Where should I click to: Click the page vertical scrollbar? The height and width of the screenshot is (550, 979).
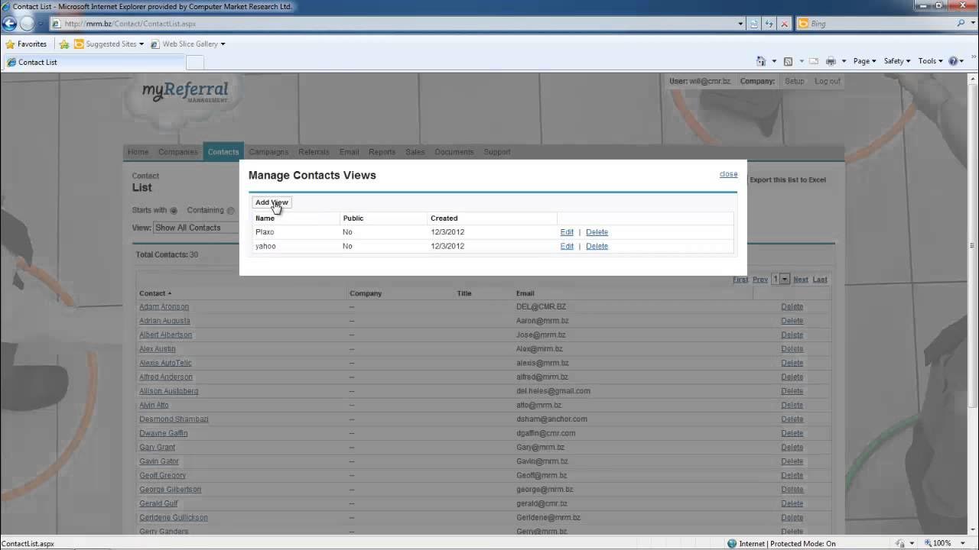pyautogui.click(x=973, y=304)
